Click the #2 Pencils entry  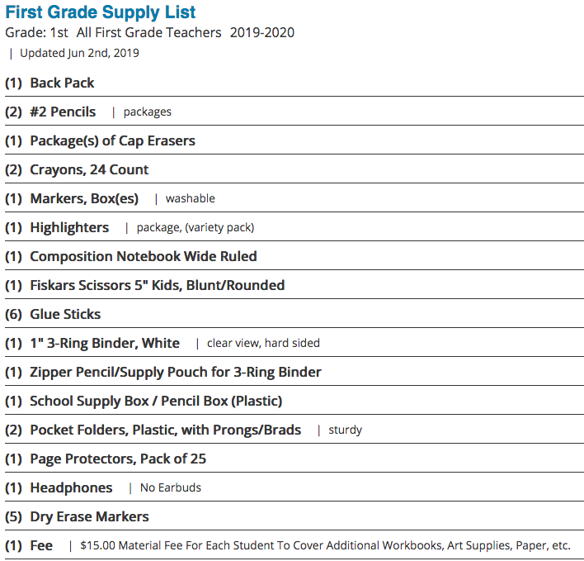63,112
